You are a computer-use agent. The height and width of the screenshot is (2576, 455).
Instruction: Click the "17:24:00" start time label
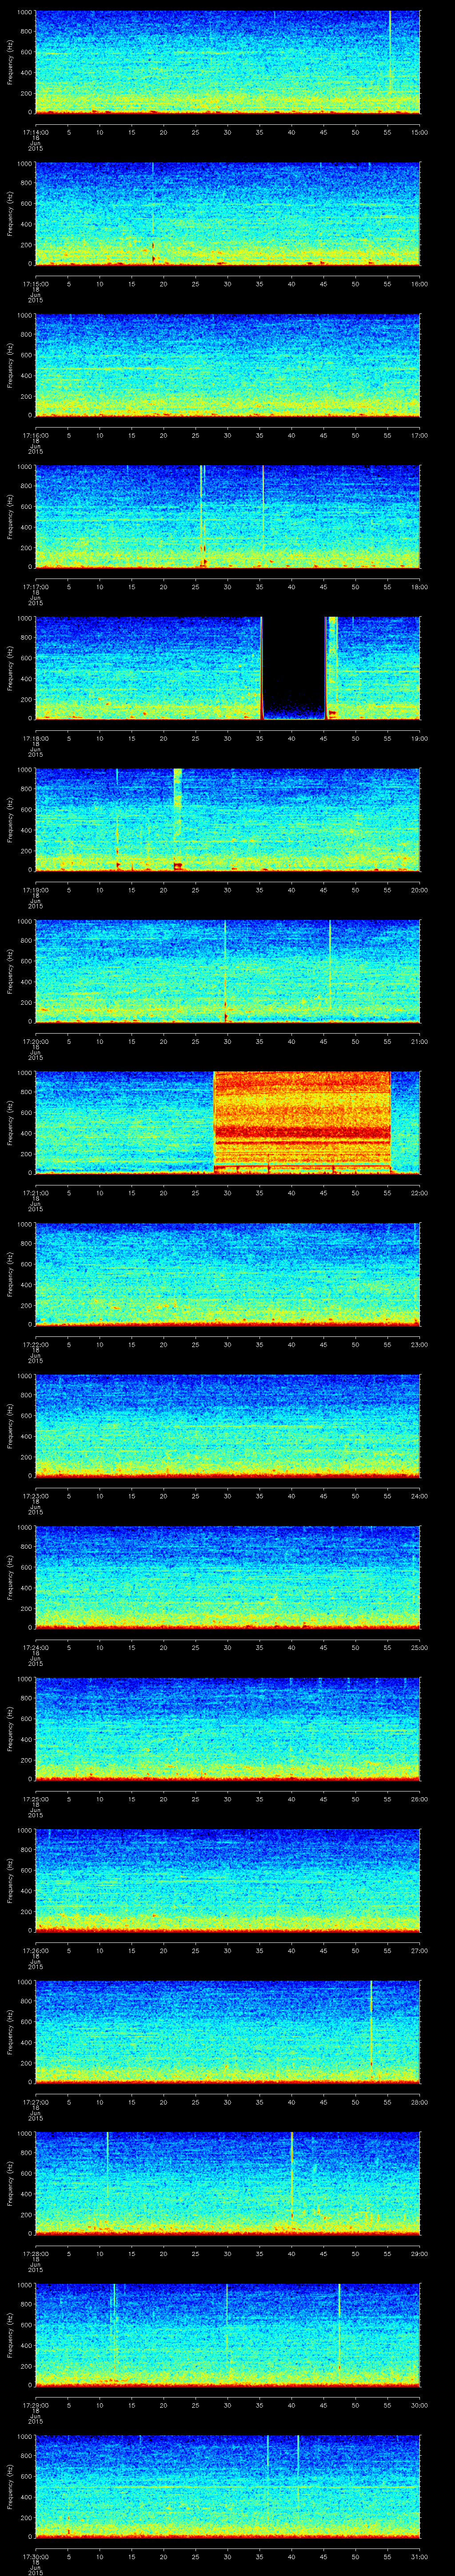tap(35, 1648)
